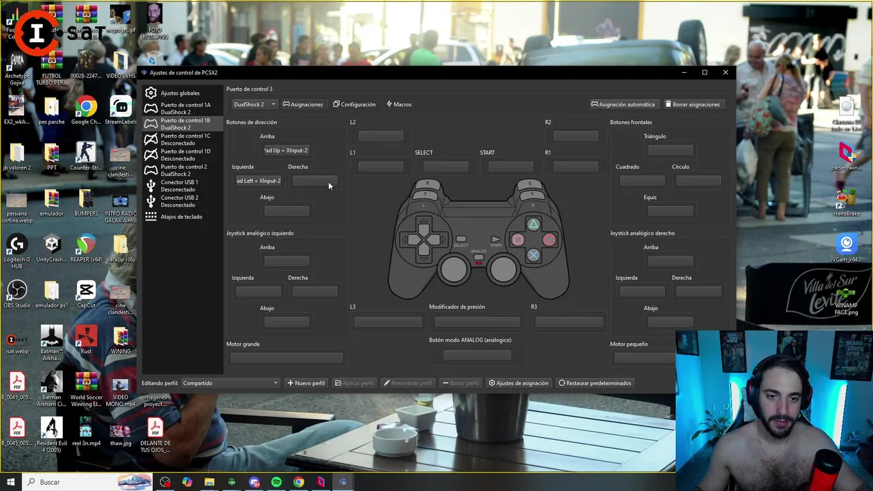Image resolution: width=873 pixels, height=491 pixels.
Task: Click the Cuadrado binding field
Action: point(642,181)
